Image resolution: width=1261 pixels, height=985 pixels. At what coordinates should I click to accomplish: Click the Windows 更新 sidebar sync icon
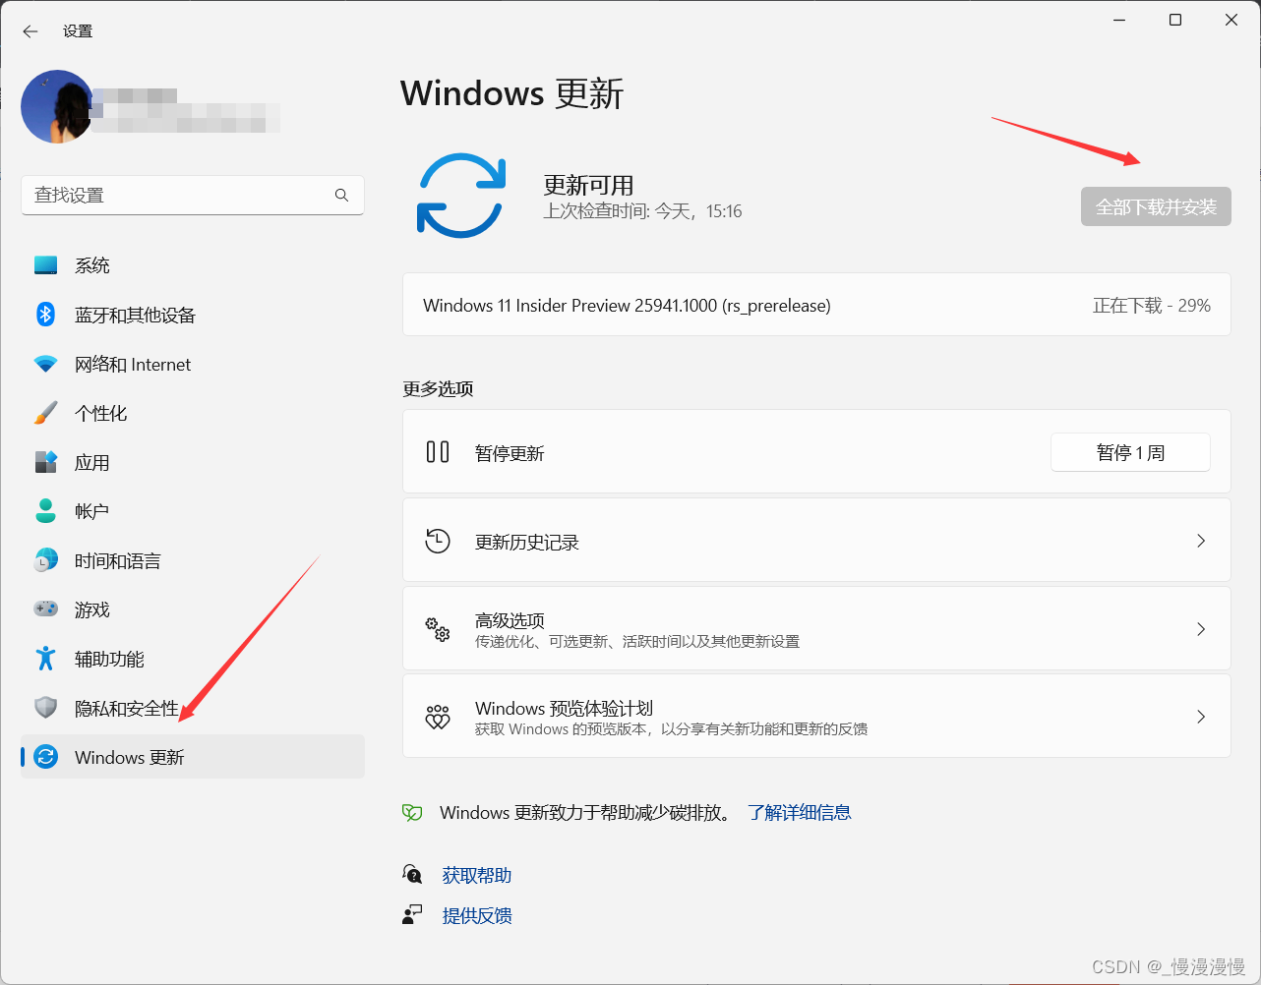pyautogui.click(x=46, y=757)
